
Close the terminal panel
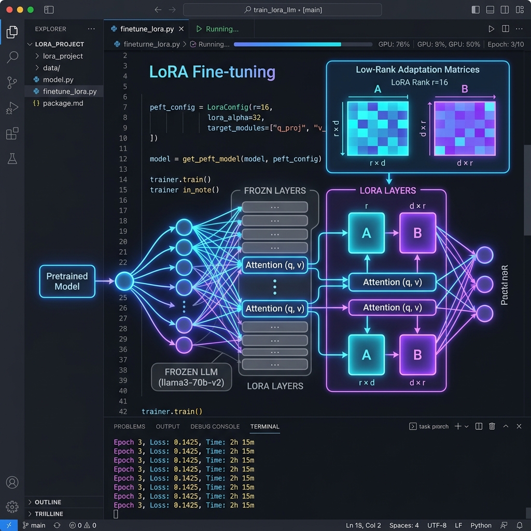coord(519,426)
